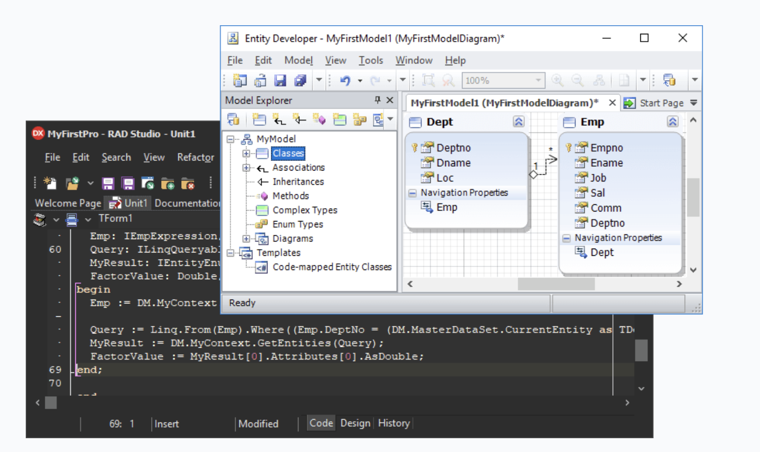Click the Fit Diagram to Window icon
This screenshot has height=452, width=760.
(x=428, y=80)
